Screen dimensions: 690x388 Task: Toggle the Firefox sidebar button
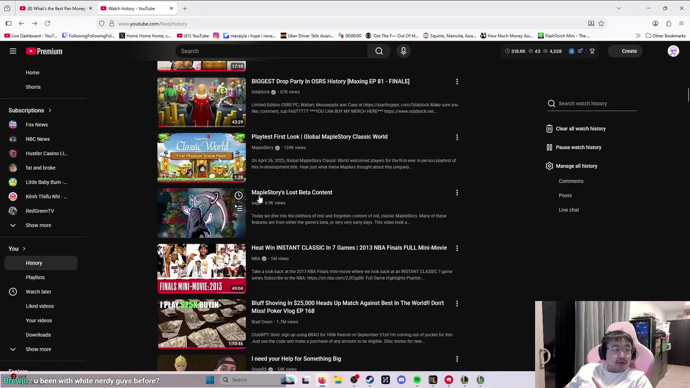click(x=9, y=23)
